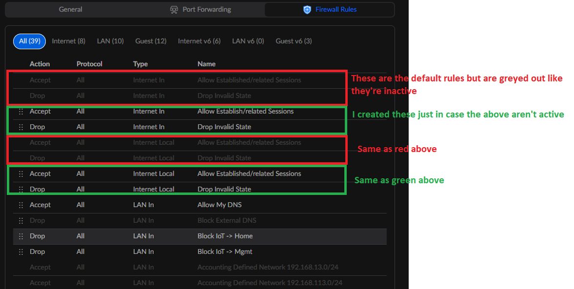Open the Allow My DNS rule name
The height and width of the screenshot is (289, 574).
click(x=219, y=205)
